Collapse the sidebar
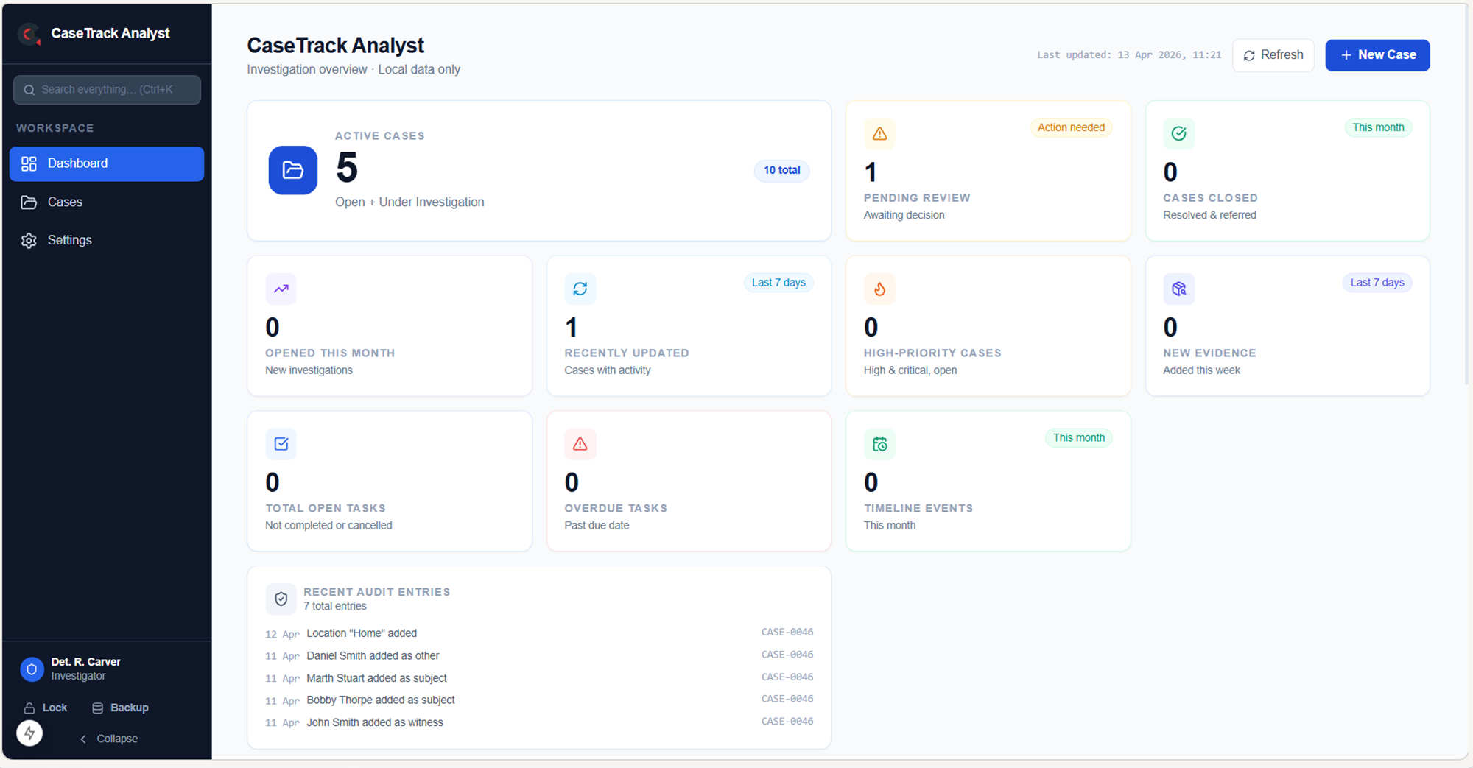The height and width of the screenshot is (768, 1473). [x=108, y=738]
